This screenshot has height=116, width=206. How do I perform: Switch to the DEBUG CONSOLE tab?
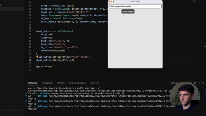point(78,83)
